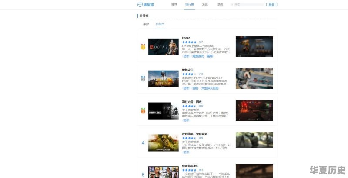Click the gold medal rank 1 icon
The height and width of the screenshot is (178, 348).
[143, 47]
